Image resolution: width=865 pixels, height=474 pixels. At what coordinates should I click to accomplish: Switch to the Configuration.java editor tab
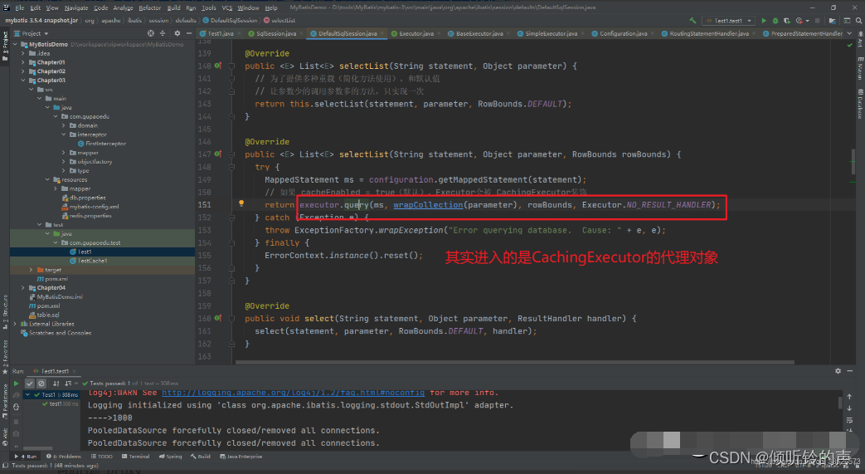pyautogui.click(x=623, y=33)
